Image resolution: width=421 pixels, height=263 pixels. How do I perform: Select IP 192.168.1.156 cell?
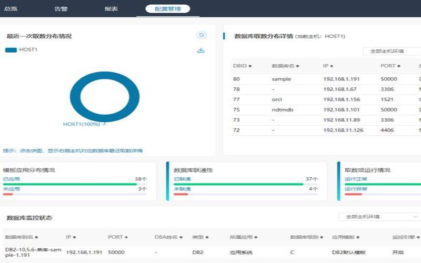tap(342, 99)
